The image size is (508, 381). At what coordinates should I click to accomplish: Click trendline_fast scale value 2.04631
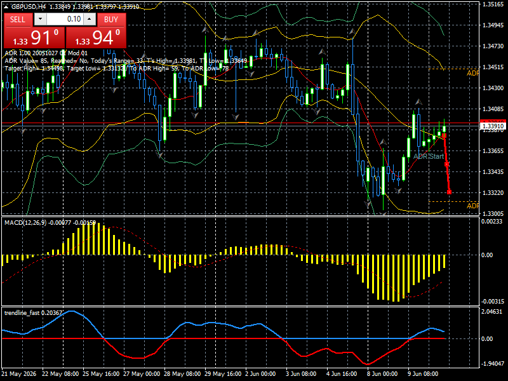pyautogui.click(x=491, y=312)
